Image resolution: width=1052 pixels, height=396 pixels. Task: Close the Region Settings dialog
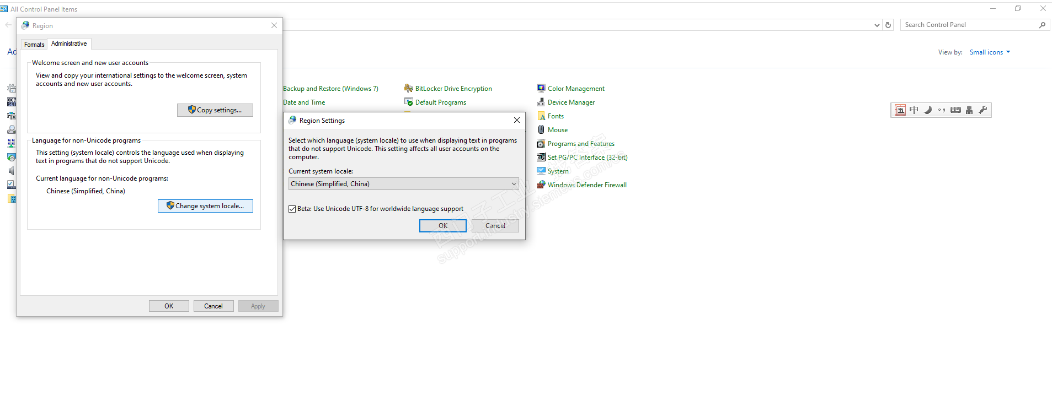coord(517,120)
